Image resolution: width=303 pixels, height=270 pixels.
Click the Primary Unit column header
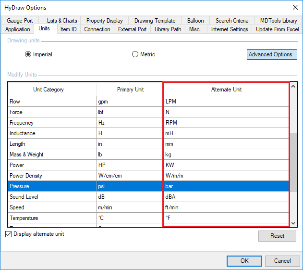click(x=130, y=90)
